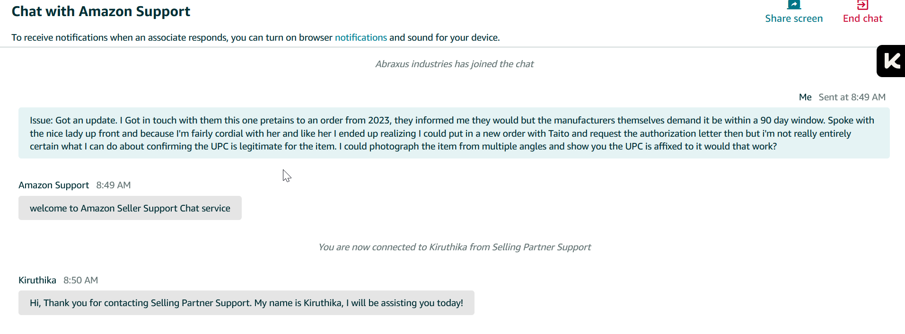The width and height of the screenshot is (905, 334).
Task: Click the Share screen icon
Action: 794,5
